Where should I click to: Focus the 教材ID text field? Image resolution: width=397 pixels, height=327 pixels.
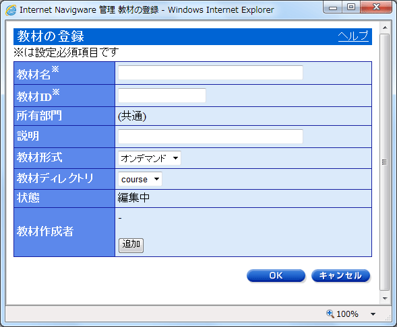(x=162, y=96)
